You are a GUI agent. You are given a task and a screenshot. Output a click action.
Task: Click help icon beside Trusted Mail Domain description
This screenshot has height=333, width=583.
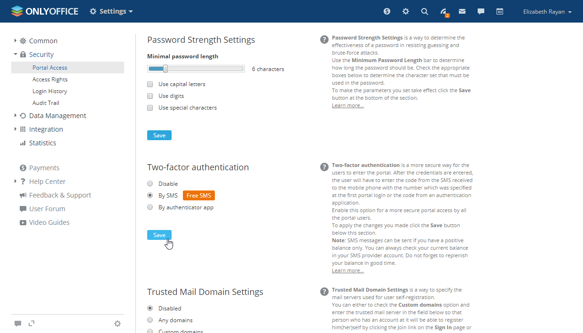[x=324, y=292]
